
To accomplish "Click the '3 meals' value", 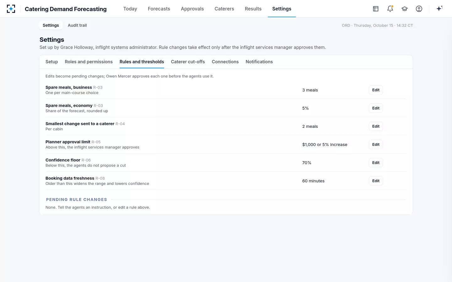I will (x=310, y=90).
